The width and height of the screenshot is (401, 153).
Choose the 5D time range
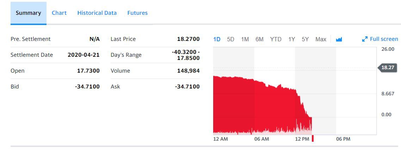tap(231, 39)
